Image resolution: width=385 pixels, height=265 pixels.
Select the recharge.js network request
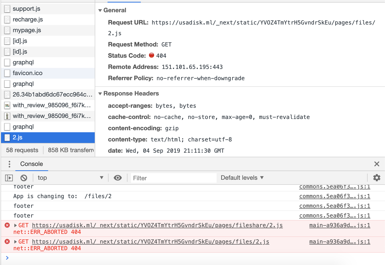(x=28, y=19)
